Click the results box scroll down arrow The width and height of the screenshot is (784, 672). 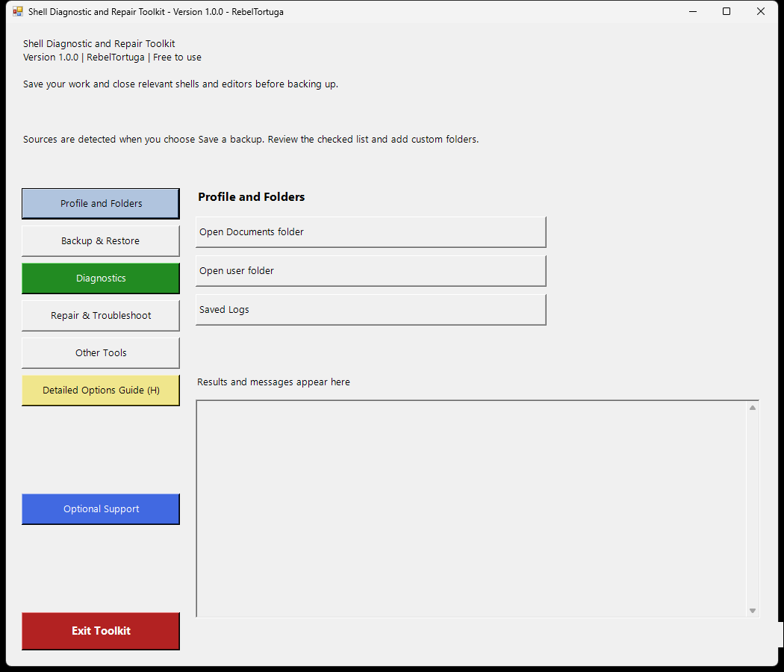coord(753,611)
